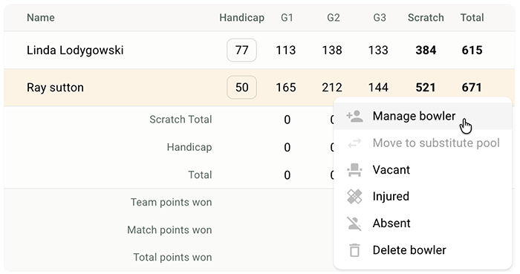Screen dimensions: 520x274
Task: Edit Linda Lodygowski's handicap field 77
Action: (241, 50)
